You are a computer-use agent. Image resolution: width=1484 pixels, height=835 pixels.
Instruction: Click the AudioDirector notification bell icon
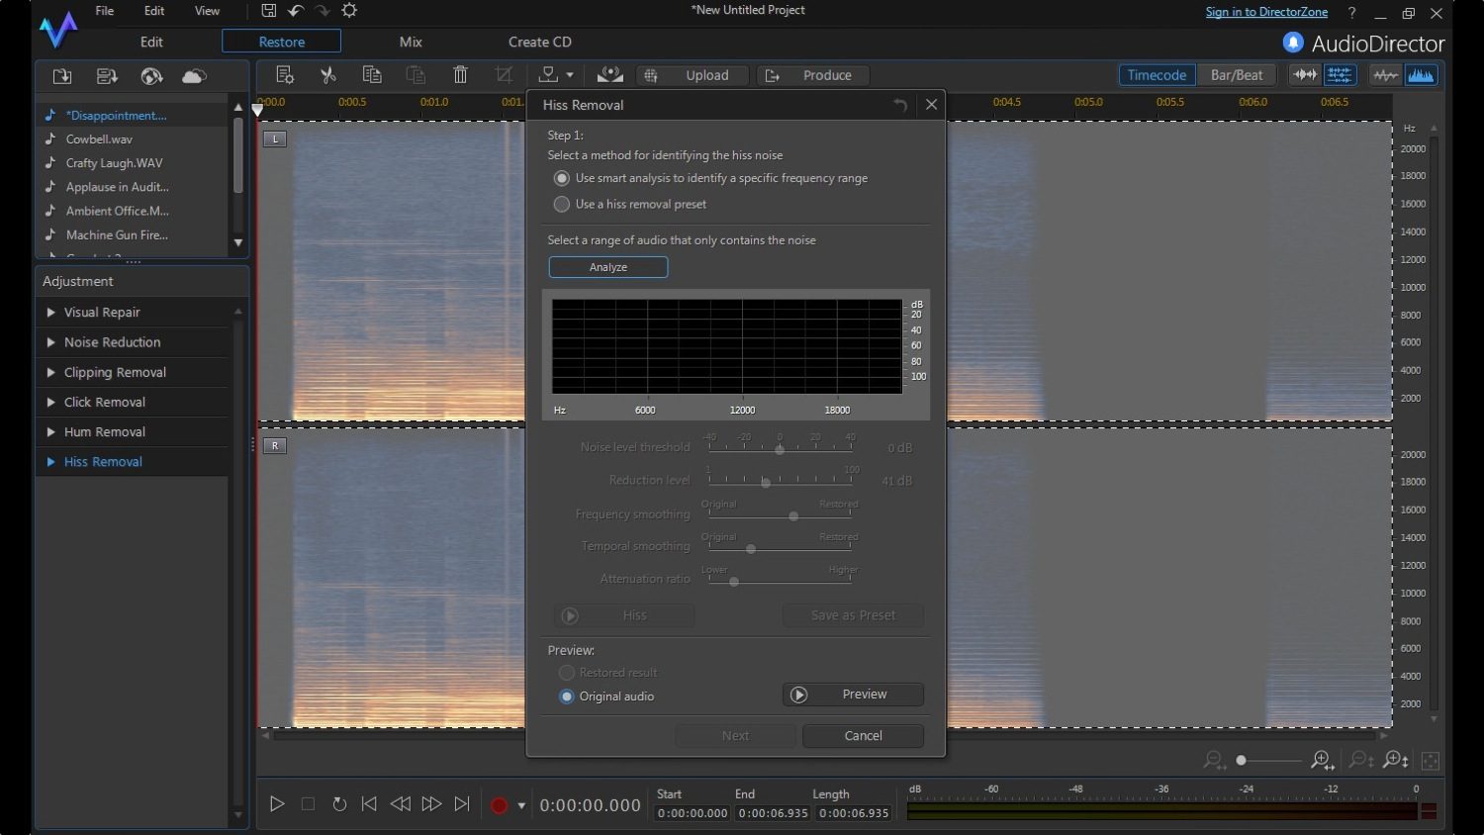(x=1293, y=43)
